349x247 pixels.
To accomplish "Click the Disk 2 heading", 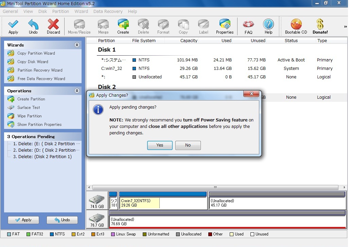I will pyautogui.click(x=107, y=87).
